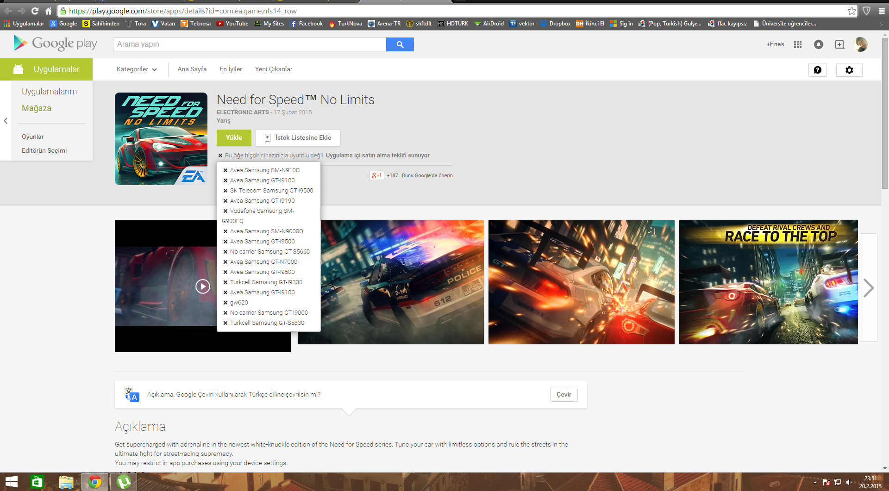Click the Google Play logo
This screenshot has height=491, width=889.
(x=56, y=44)
